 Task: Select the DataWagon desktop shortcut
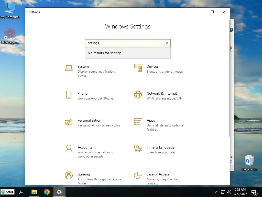tap(10, 36)
